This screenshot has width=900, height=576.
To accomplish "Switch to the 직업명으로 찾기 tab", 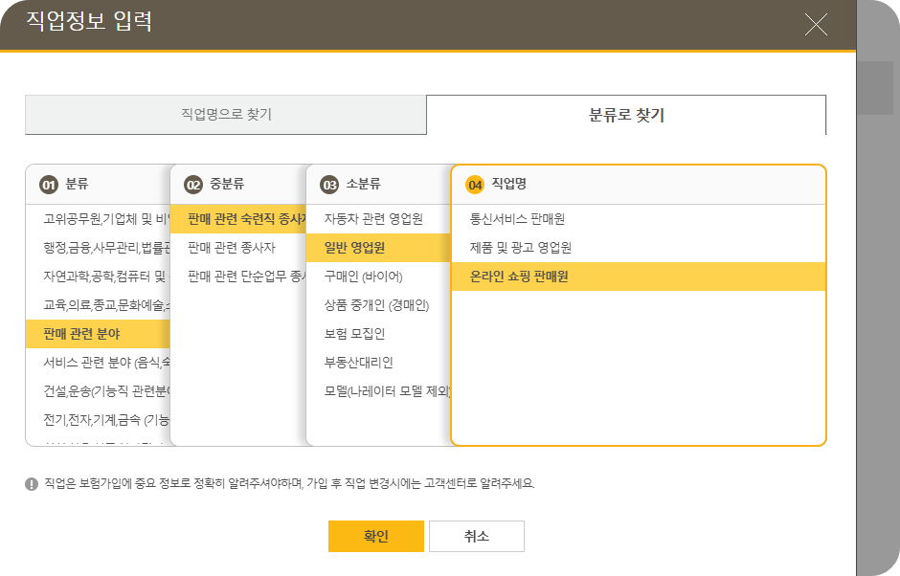I will pos(226,114).
